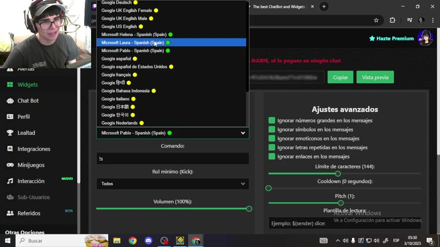Toggle Ignorar enlaces en los mensajes

click(272, 156)
